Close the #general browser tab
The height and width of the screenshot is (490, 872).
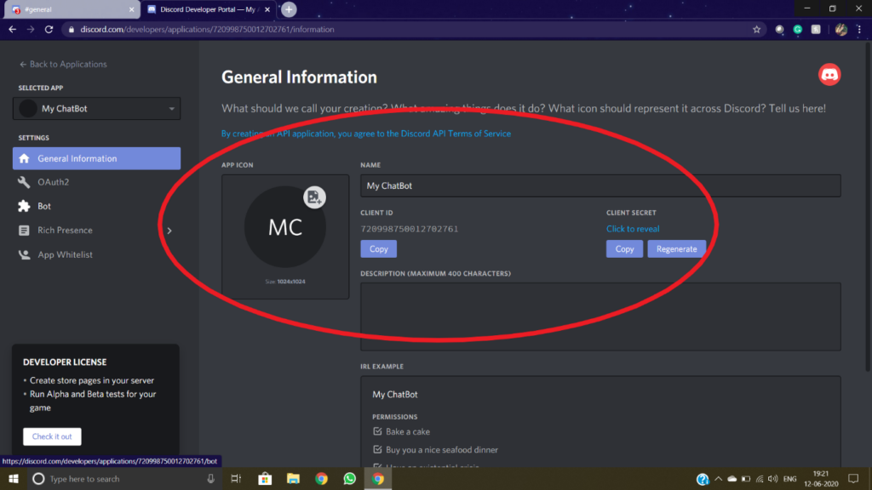131,9
